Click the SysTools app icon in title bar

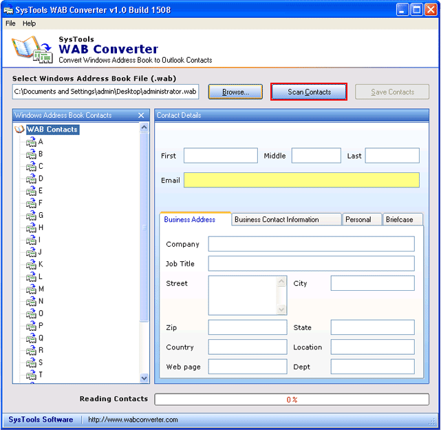click(x=8, y=10)
